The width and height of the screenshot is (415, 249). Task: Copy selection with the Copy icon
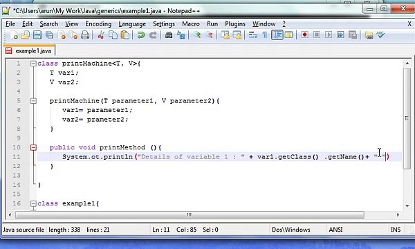click(113, 35)
